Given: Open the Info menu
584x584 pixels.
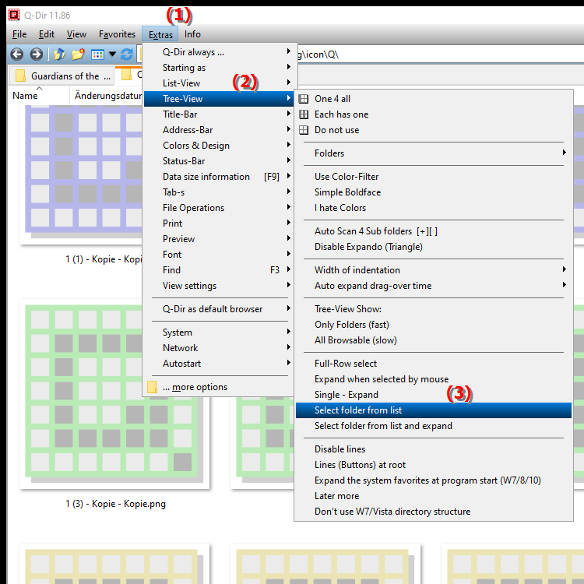Looking at the screenshot, I should pyautogui.click(x=192, y=34).
